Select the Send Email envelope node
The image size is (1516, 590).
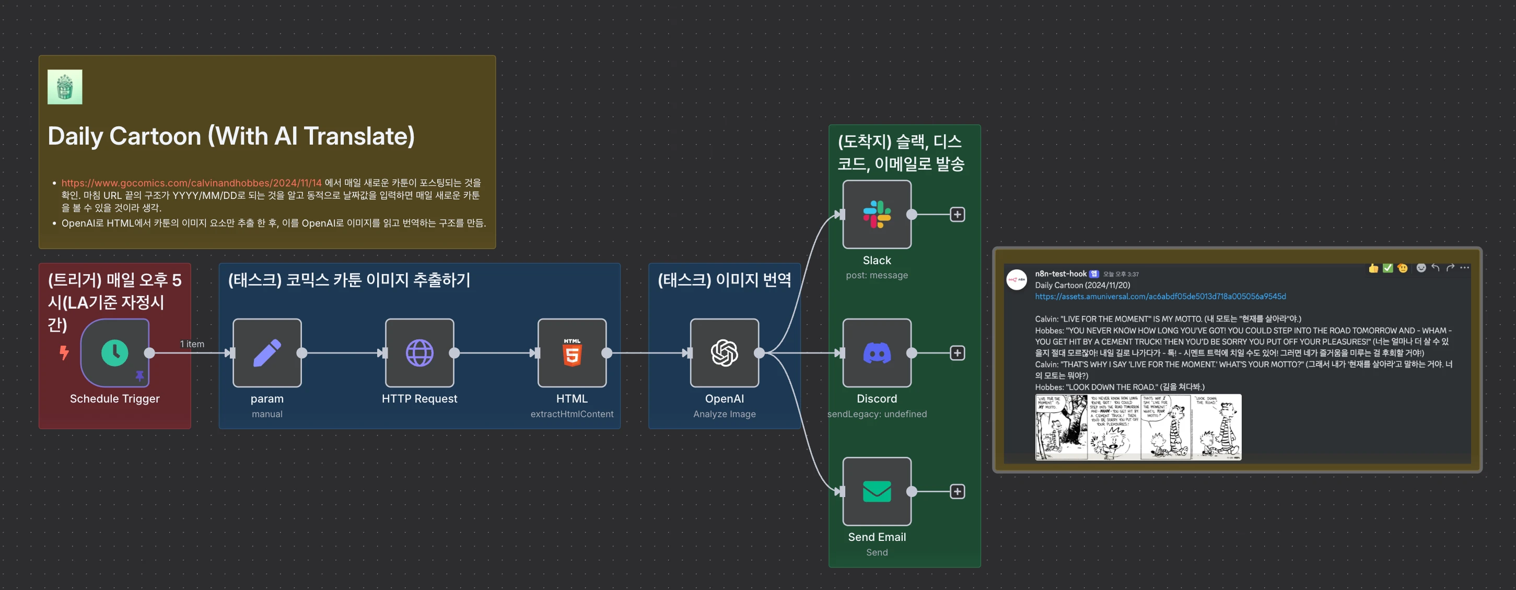coord(877,491)
